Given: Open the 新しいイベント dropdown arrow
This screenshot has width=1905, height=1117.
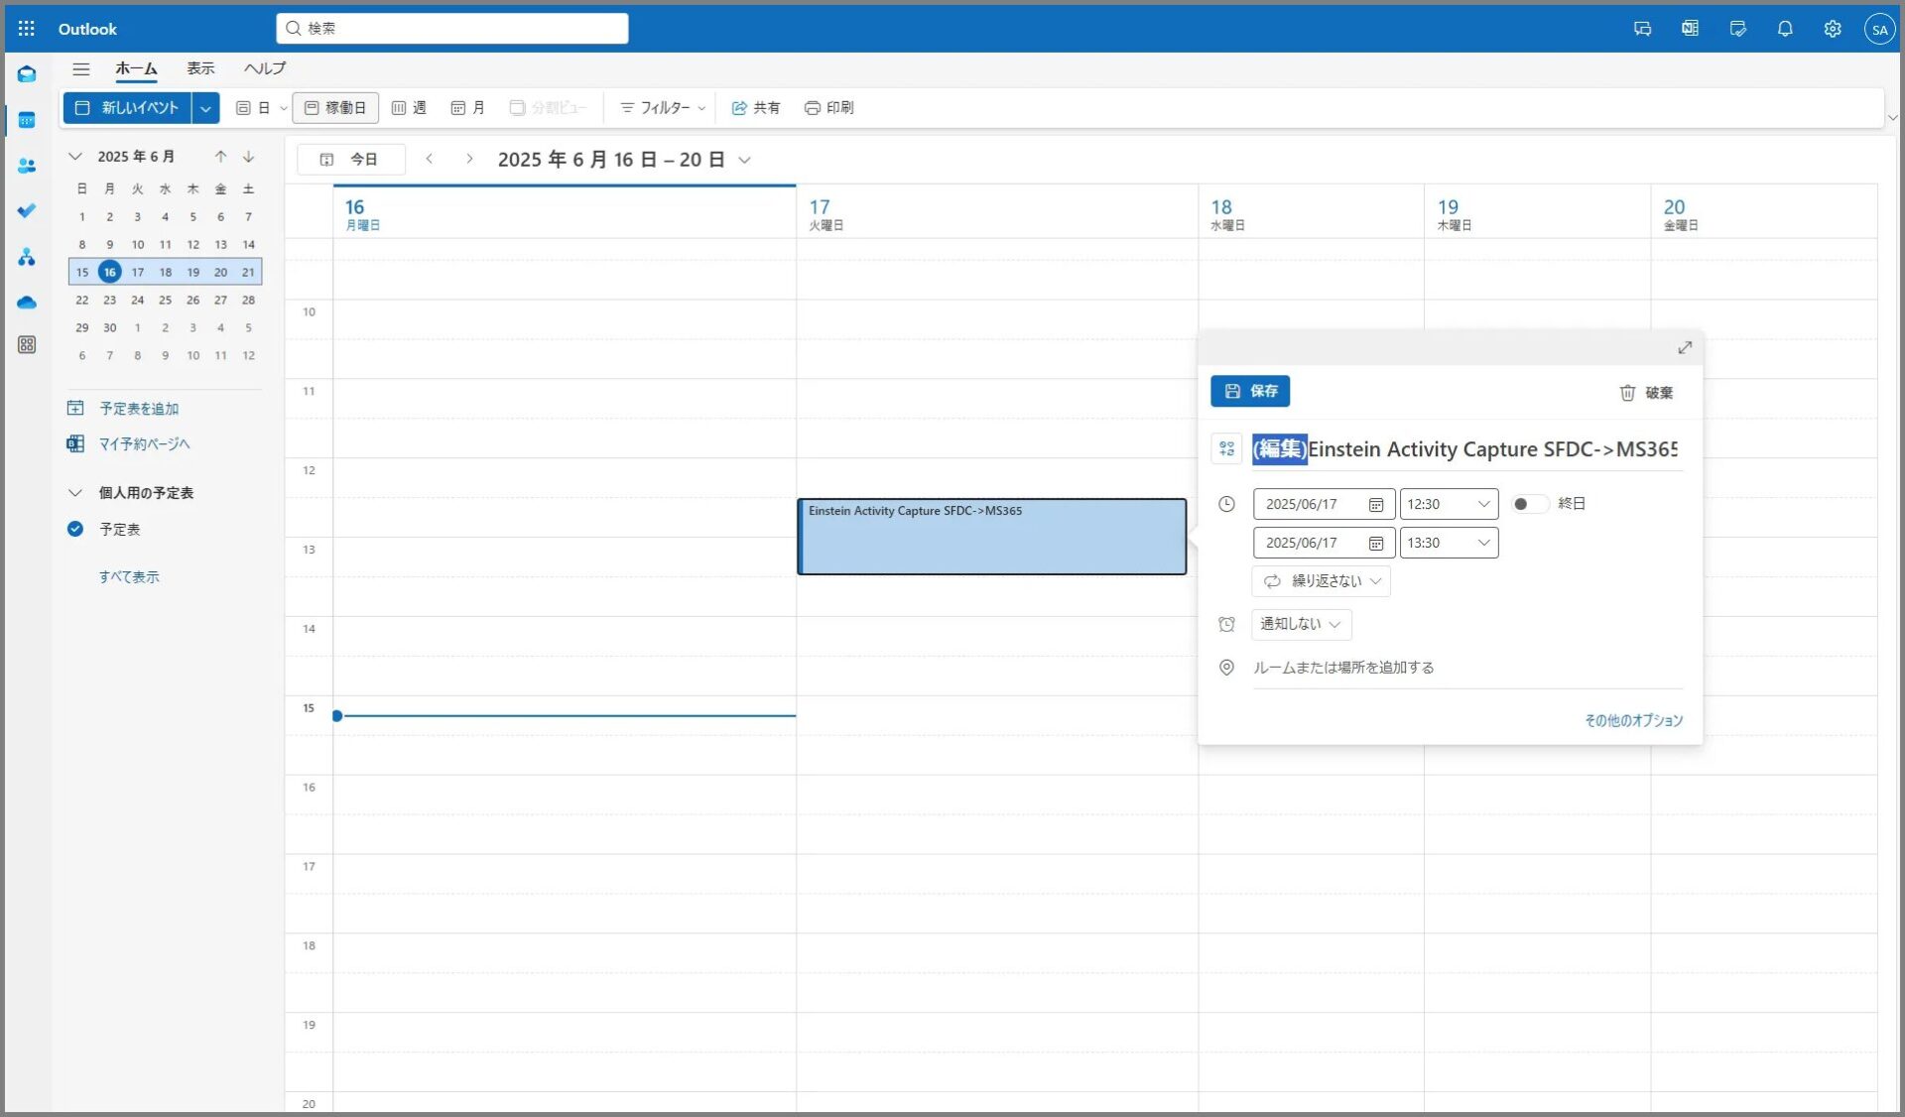Looking at the screenshot, I should [x=205, y=108].
